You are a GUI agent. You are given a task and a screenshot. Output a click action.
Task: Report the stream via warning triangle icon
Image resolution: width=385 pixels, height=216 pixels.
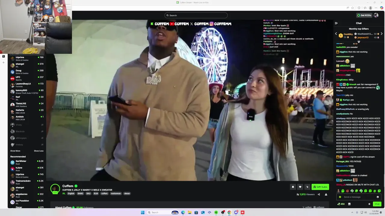point(326,194)
